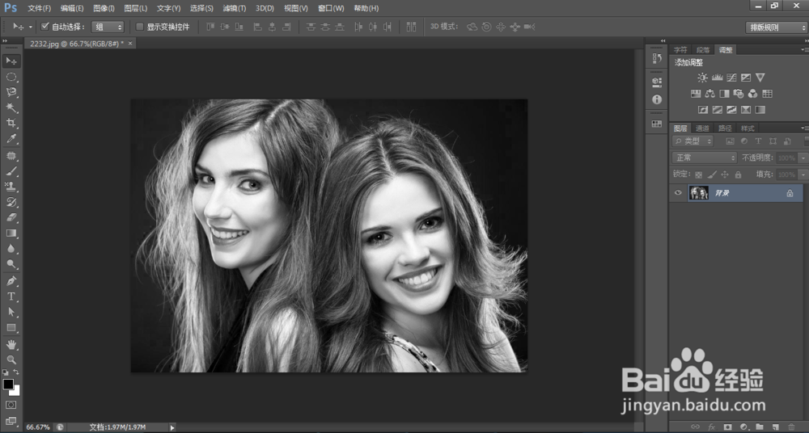Reset default foreground and background colors
The height and width of the screenshot is (433, 809).
(5, 372)
